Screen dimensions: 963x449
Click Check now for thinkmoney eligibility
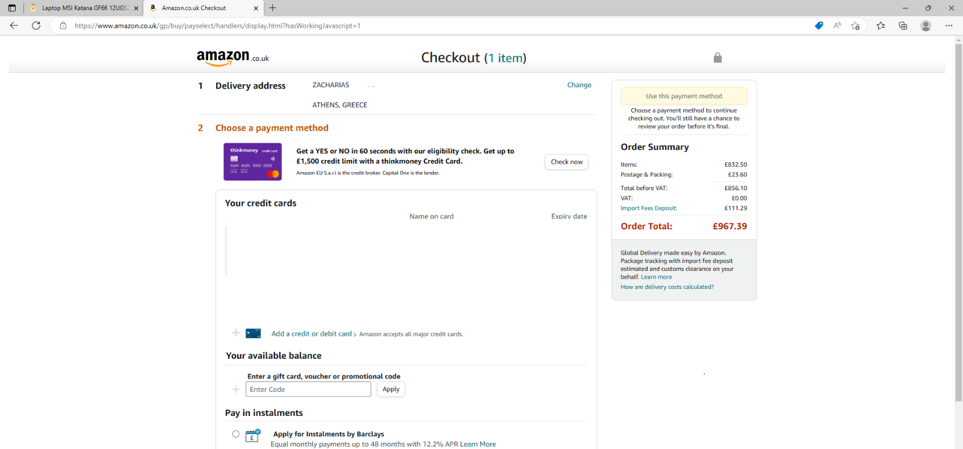(566, 162)
